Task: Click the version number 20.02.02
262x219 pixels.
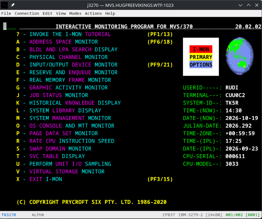Action: pos(248,27)
